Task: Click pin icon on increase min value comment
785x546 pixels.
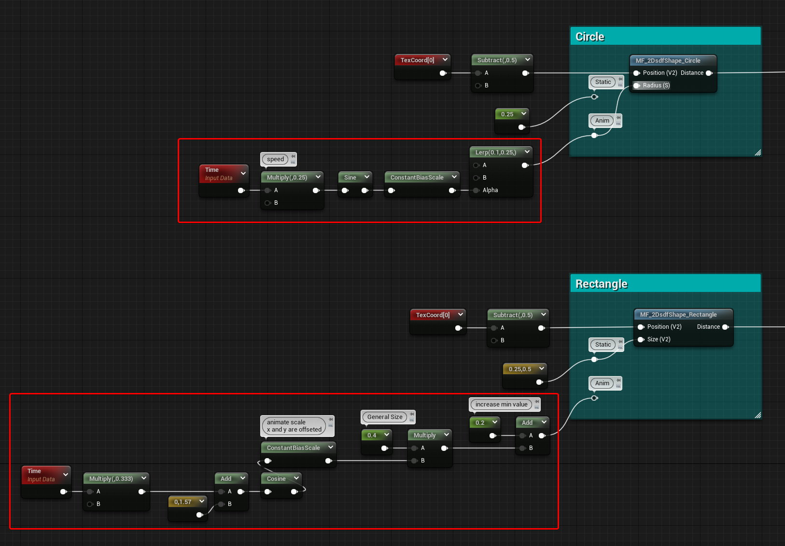Action: [537, 402]
